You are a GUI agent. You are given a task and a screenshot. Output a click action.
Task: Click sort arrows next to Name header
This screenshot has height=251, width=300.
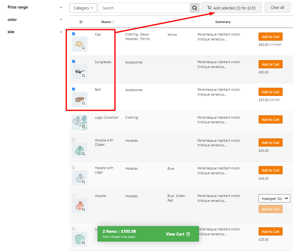[113, 22]
